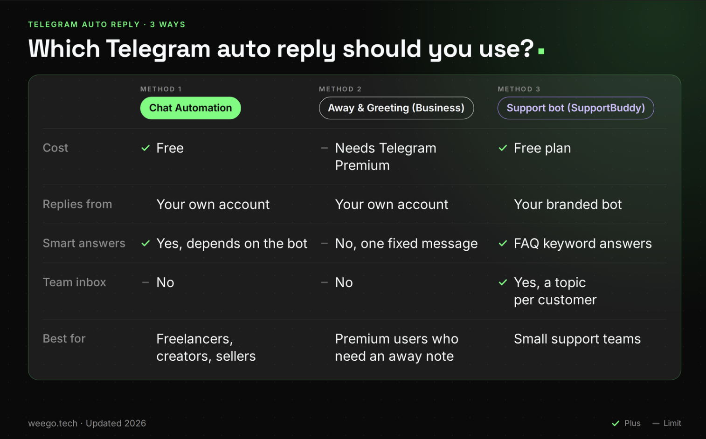Click 'Freelancers, creators, sellers' cell
706x439 pixels.
point(206,347)
